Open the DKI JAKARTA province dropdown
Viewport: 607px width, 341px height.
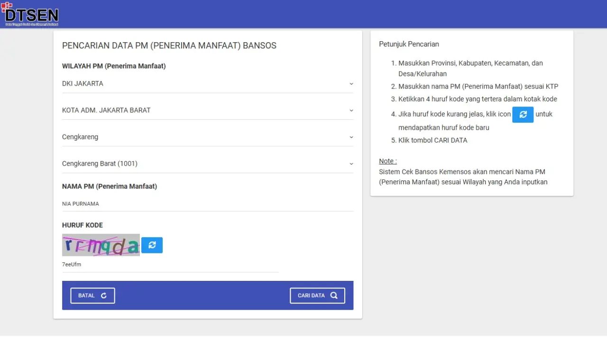208,84
